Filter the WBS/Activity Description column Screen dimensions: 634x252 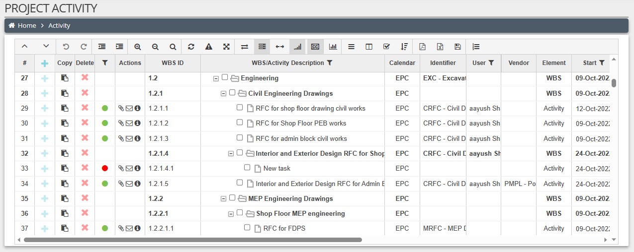329,63
